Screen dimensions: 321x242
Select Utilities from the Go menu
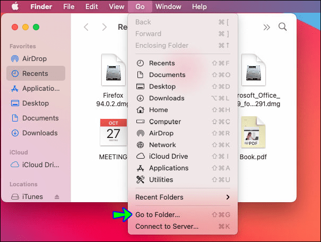(183, 180)
